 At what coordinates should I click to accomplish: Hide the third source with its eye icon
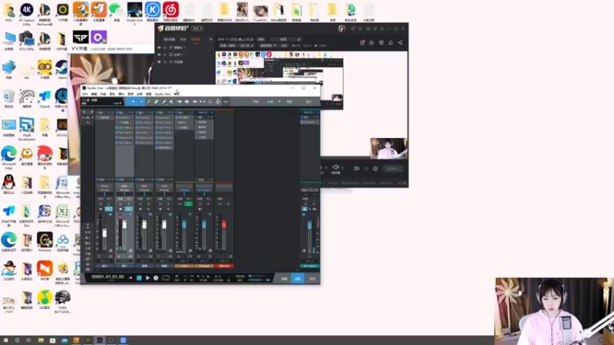pyautogui.click(x=159, y=62)
